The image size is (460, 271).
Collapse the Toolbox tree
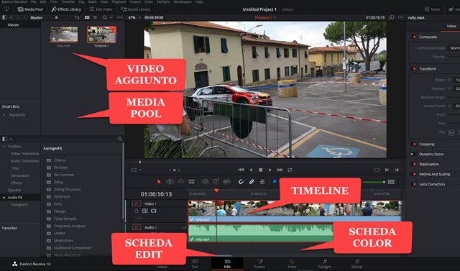coord(4,147)
